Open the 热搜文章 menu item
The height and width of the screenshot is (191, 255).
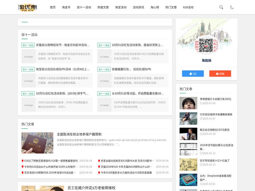(103, 7)
